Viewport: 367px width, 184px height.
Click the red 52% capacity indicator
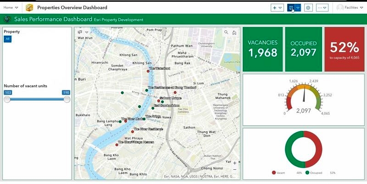coord(345,49)
